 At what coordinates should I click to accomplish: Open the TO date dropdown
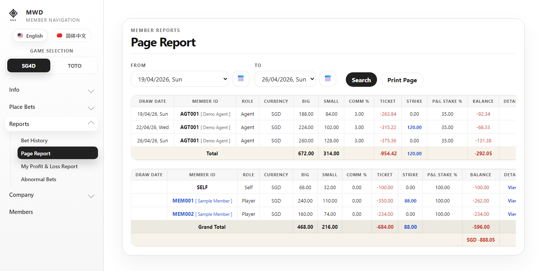(285, 79)
